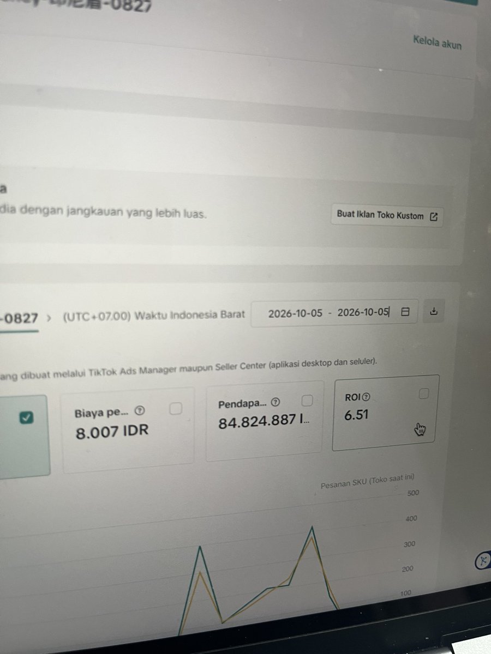This screenshot has height=654, width=491.
Task: Open the 2026-10-05 date range picker
Action: click(x=334, y=312)
